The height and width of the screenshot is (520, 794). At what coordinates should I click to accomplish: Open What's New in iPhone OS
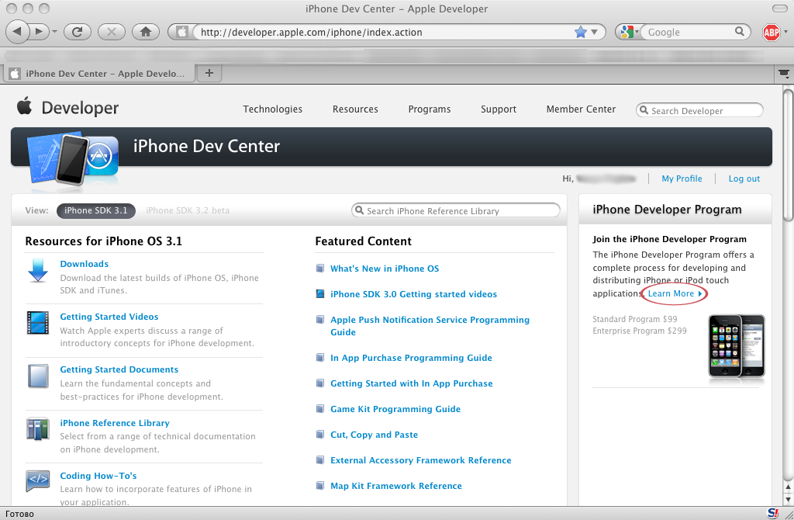pos(385,269)
